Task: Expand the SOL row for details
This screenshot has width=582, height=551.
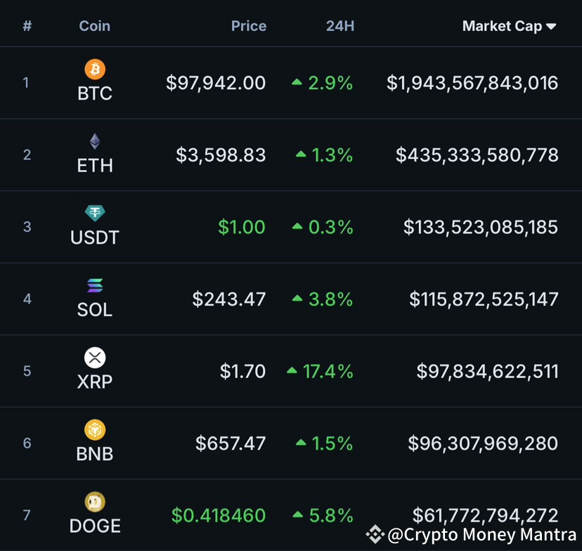Action: 291,299
